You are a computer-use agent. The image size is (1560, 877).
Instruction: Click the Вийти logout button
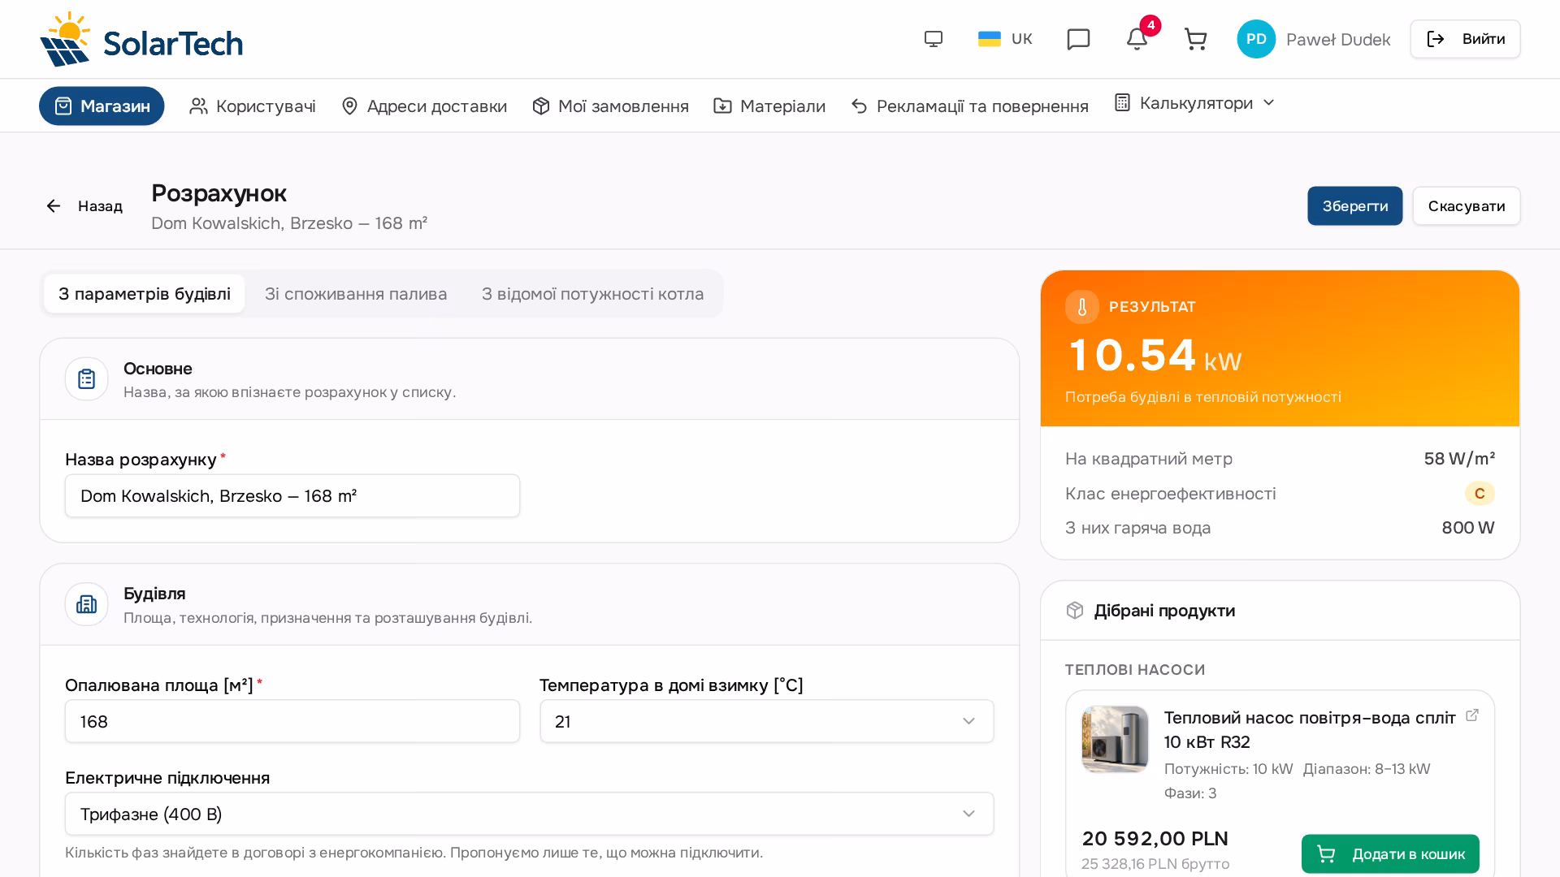pyautogui.click(x=1465, y=39)
